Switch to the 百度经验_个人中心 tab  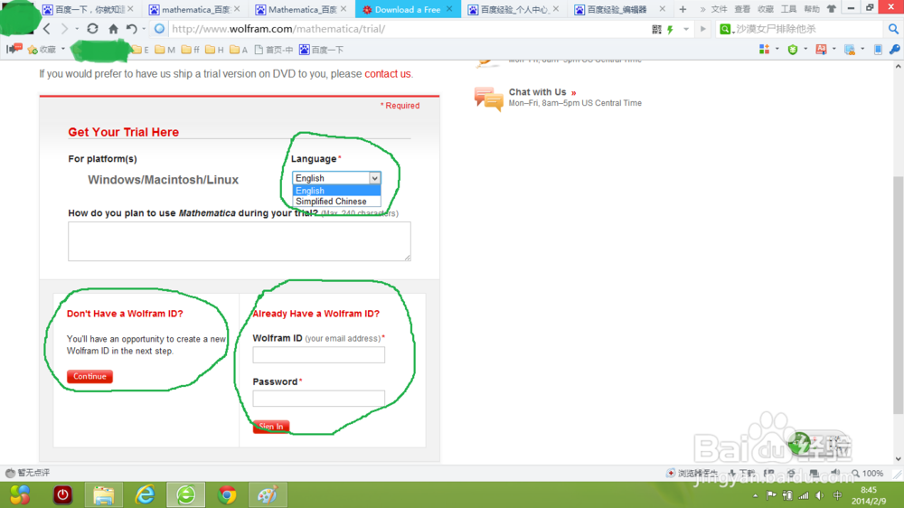tap(513, 9)
